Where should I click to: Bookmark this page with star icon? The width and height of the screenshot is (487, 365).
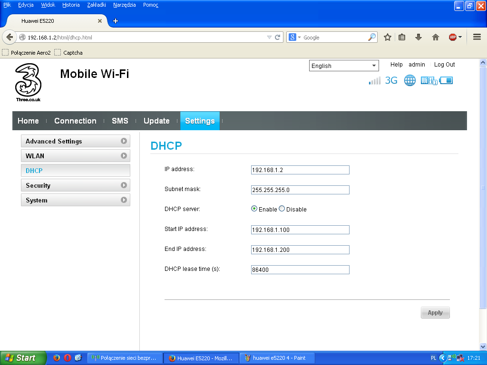click(x=388, y=37)
